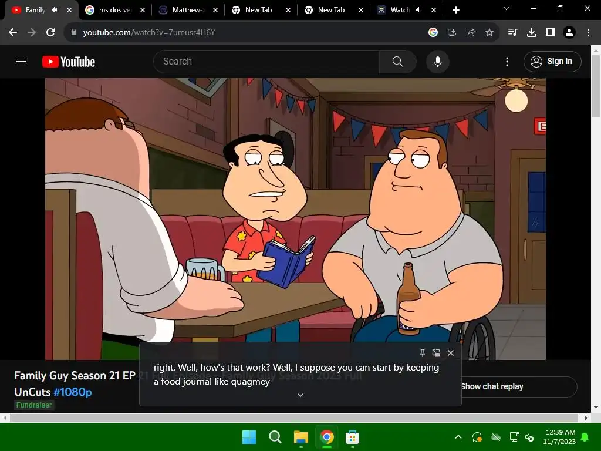This screenshot has width=601, height=451.
Task: Open notifications bell in tray
Action: (x=585, y=437)
